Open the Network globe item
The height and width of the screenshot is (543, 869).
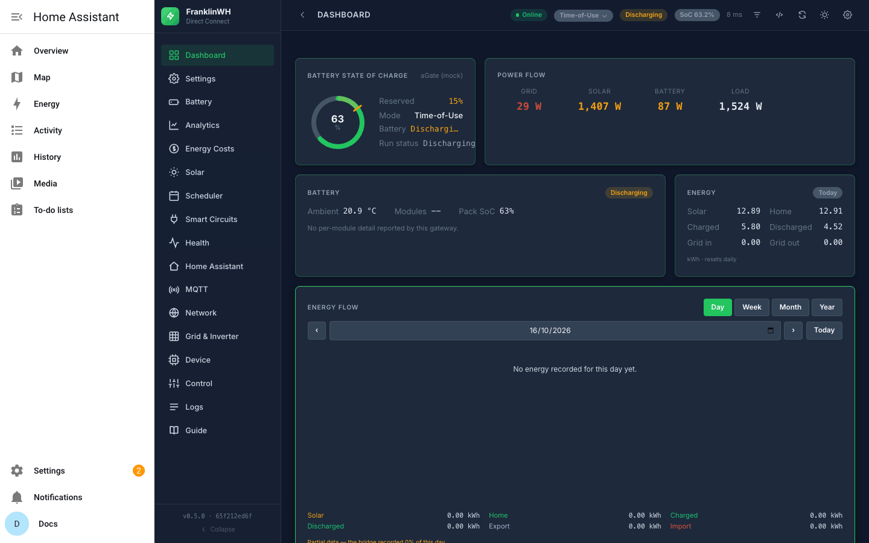[x=217, y=313]
